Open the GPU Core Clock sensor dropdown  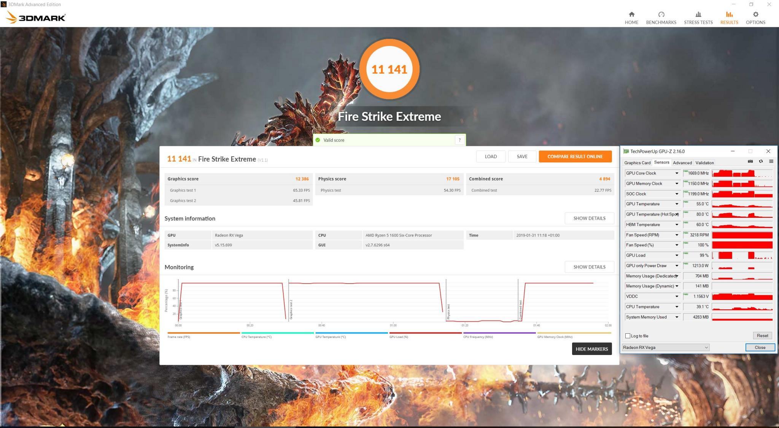[677, 173]
